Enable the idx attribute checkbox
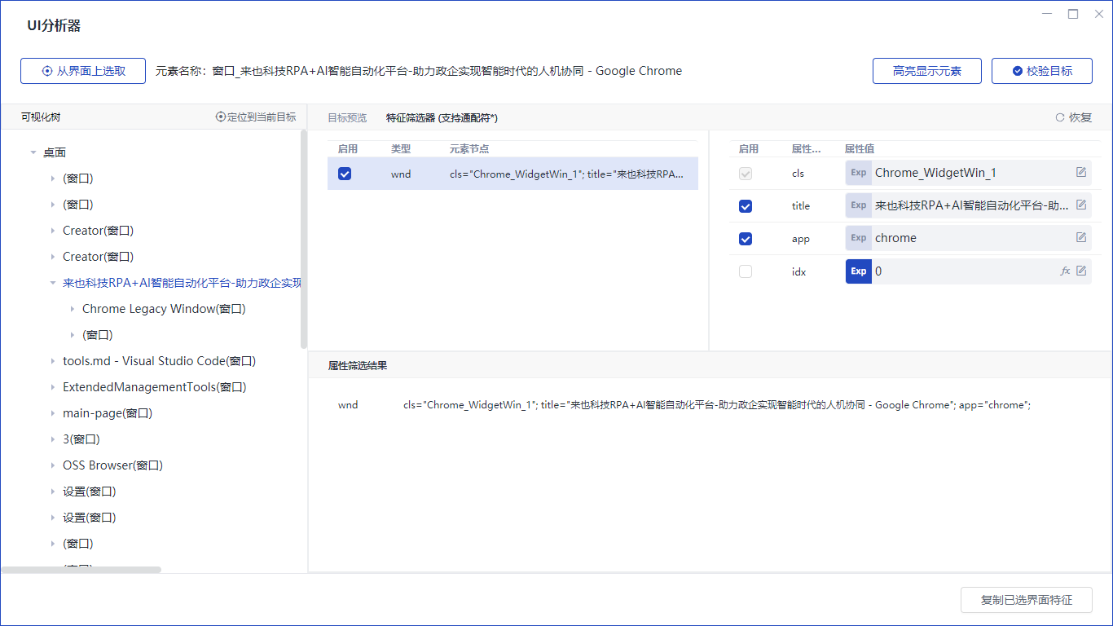1113x626 pixels. [x=746, y=271]
